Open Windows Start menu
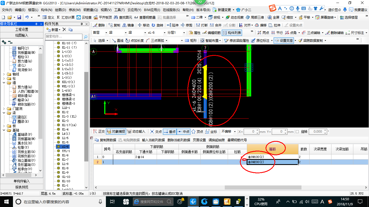The width and height of the screenshot is (369, 207). (6, 201)
